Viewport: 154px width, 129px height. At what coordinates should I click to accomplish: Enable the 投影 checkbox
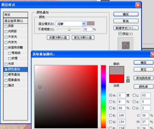click(x=6, y=26)
